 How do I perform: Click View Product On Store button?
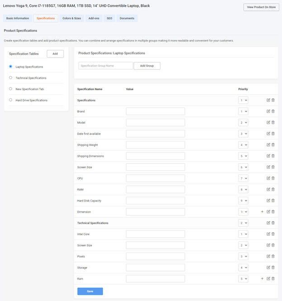pos(261,7)
